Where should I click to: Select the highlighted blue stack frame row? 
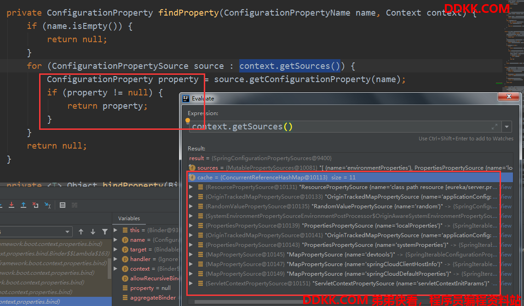tap(56, 301)
